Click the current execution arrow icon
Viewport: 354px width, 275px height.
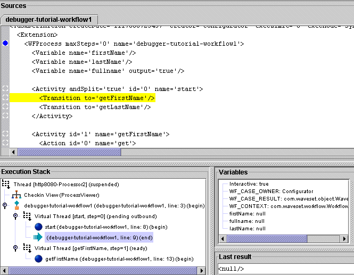[38, 237]
